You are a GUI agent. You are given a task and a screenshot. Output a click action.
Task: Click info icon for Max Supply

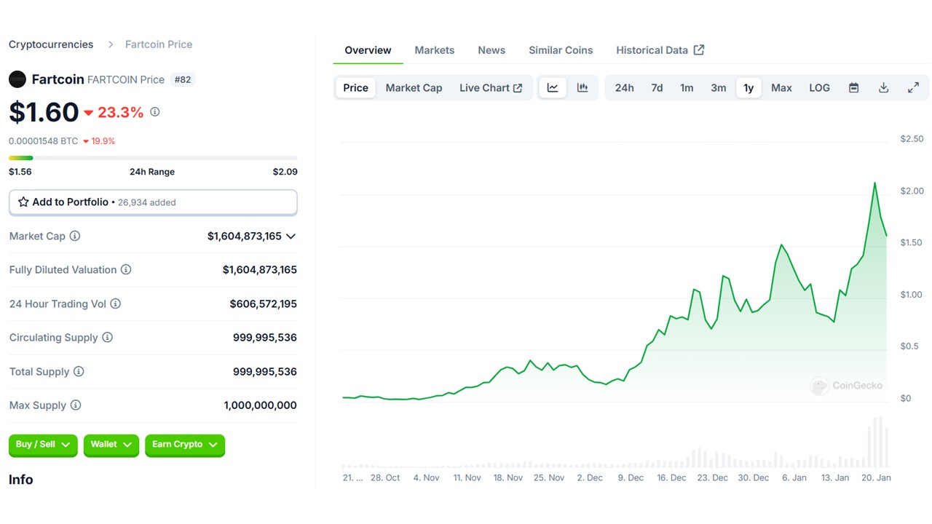(x=75, y=405)
